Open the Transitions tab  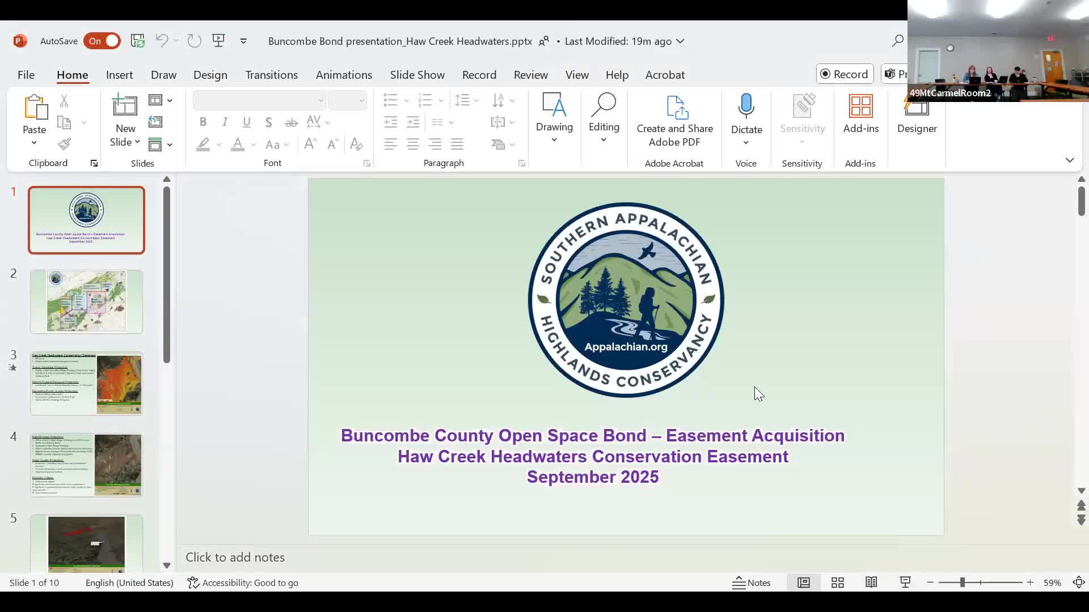(x=271, y=75)
